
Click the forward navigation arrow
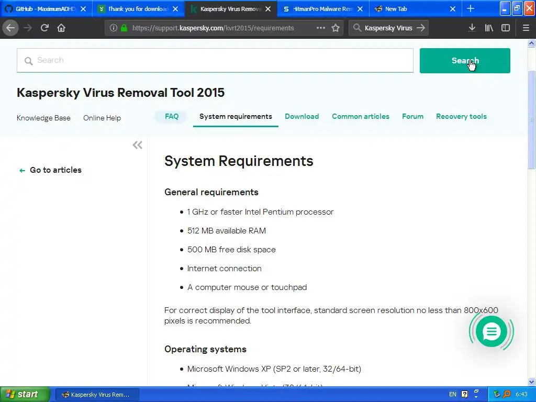[28, 28]
